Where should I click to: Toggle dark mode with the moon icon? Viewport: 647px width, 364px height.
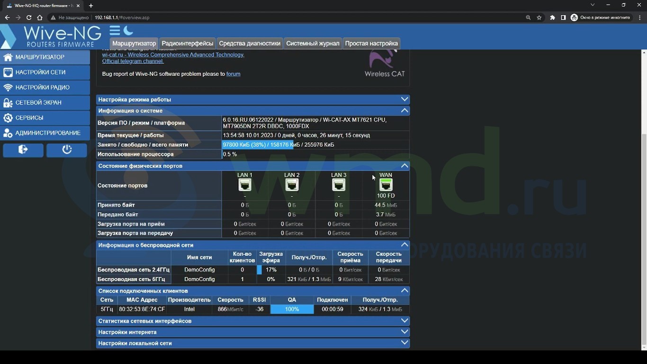(x=128, y=31)
